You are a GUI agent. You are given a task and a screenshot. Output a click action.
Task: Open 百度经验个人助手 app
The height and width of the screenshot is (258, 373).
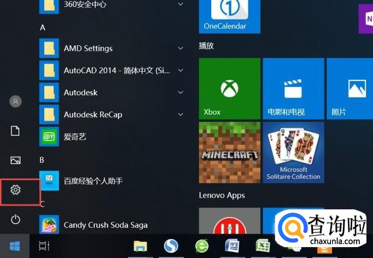[x=112, y=181]
